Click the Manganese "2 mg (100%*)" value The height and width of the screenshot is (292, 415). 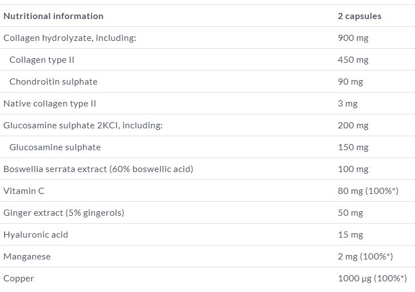(365, 257)
